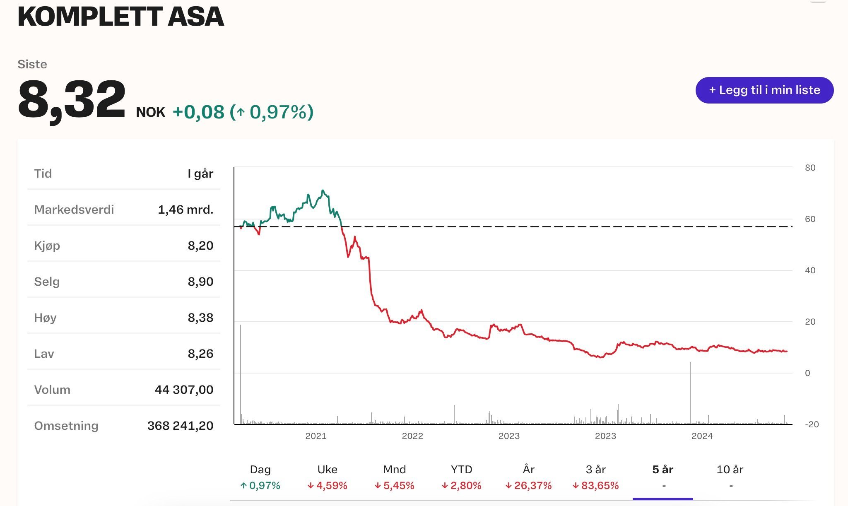
Task: Switch chart to Uke period
Action: [x=327, y=477]
